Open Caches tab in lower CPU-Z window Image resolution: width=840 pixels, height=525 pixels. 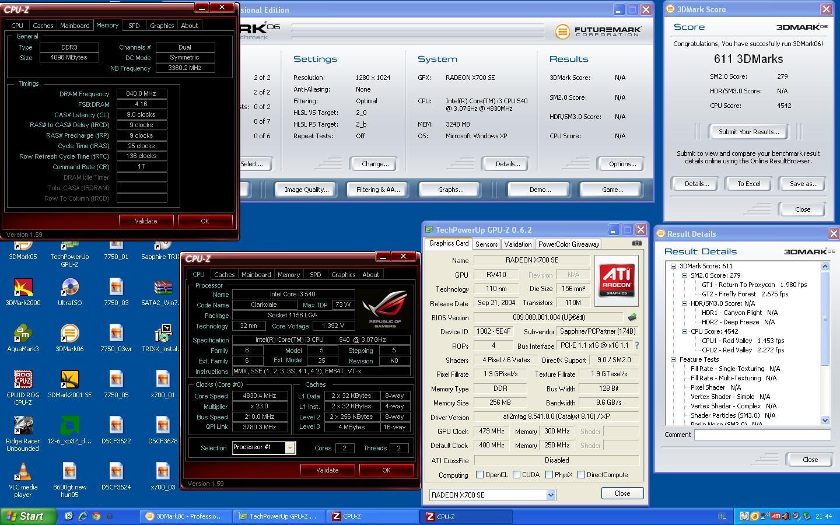[224, 275]
